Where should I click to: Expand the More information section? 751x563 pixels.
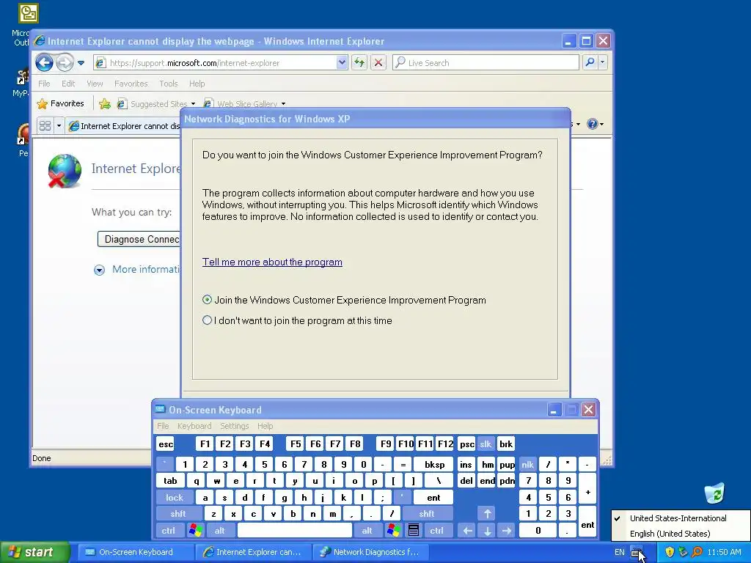[x=99, y=270]
